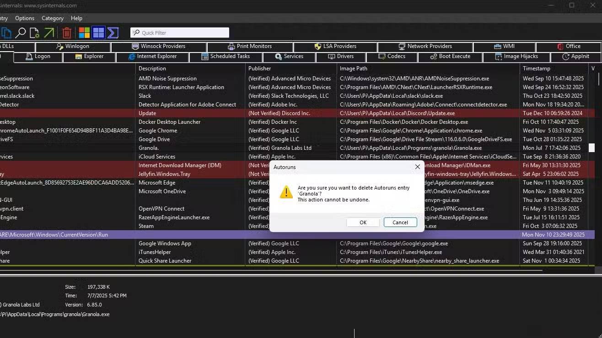Select the Drivers tab
This screenshot has width=602, height=338.
341,56
